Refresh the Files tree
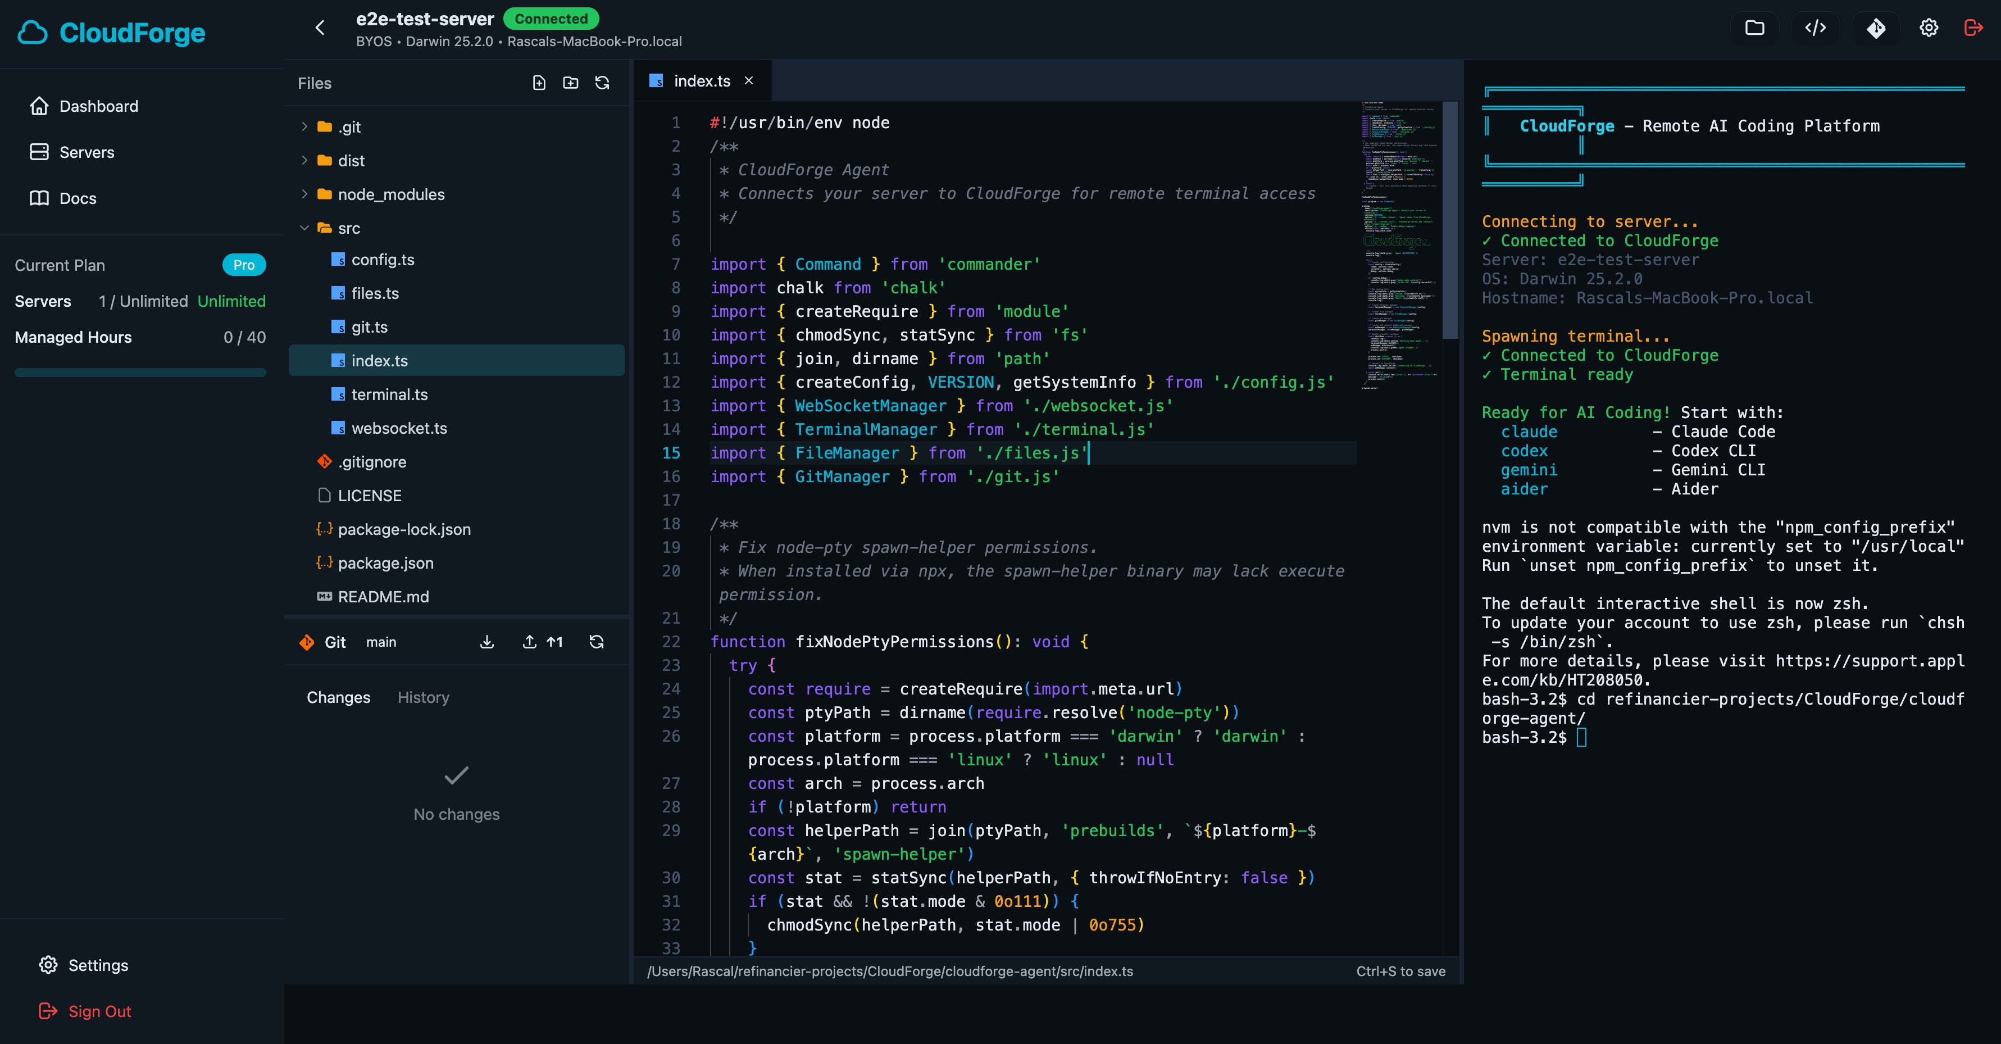 (x=602, y=83)
